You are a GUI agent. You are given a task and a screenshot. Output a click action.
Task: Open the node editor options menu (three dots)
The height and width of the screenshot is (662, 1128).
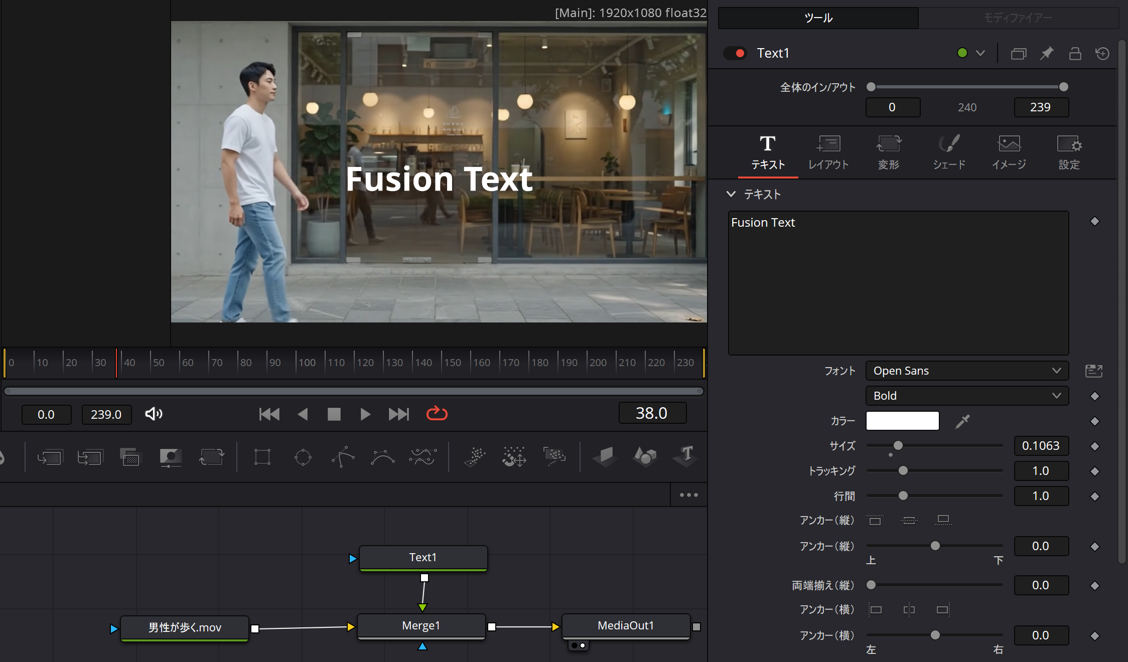point(688,495)
